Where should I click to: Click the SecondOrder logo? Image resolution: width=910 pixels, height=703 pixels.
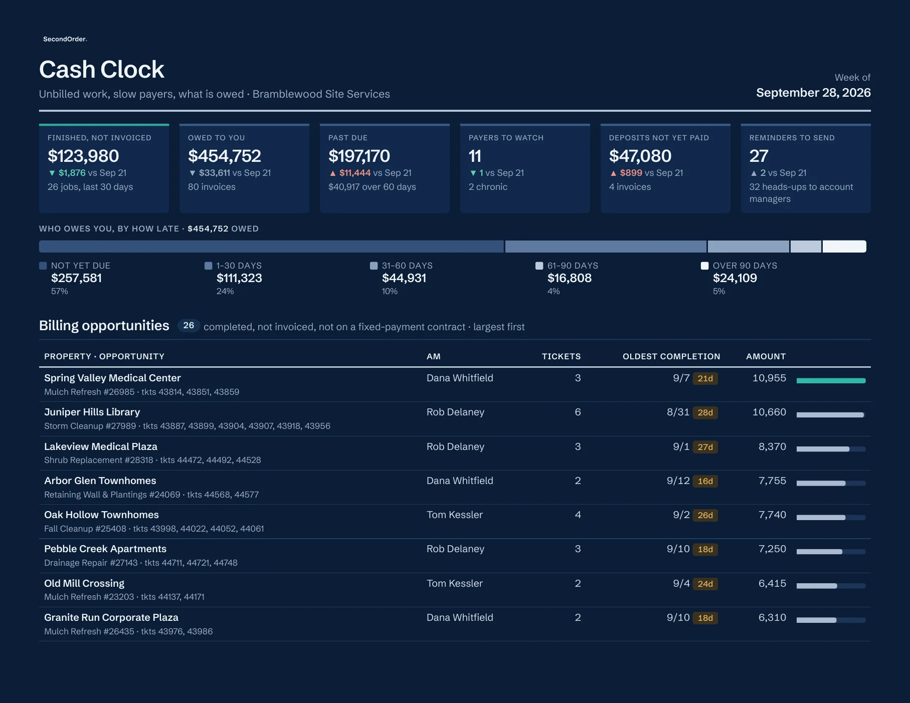click(65, 39)
